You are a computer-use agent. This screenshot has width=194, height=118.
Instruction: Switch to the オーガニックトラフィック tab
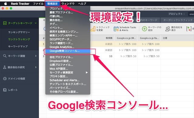coord(178,20)
